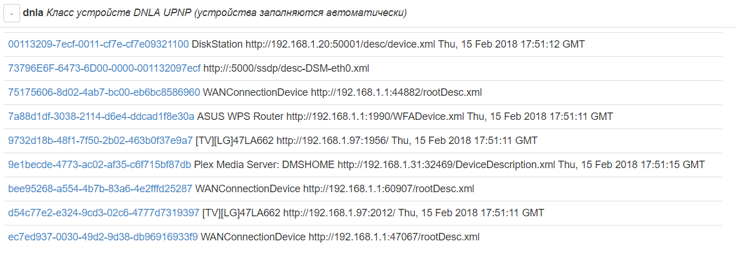Screen dimensions: 736x253
Task: Click the DiskStation device name
Action: pyautogui.click(x=217, y=44)
